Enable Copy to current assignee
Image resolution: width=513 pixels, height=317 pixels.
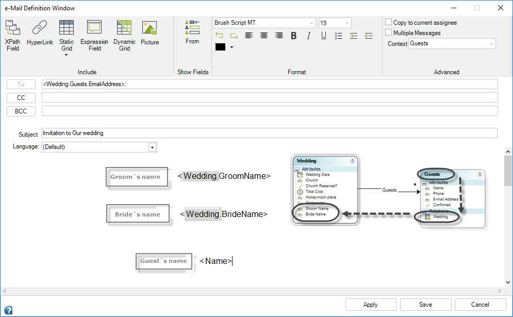388,22
